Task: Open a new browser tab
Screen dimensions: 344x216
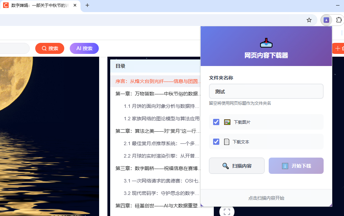Action: 87,5
